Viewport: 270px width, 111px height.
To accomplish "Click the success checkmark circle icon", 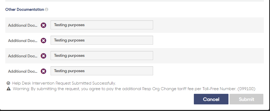I will pyautogui.click(x=8, y=83).
